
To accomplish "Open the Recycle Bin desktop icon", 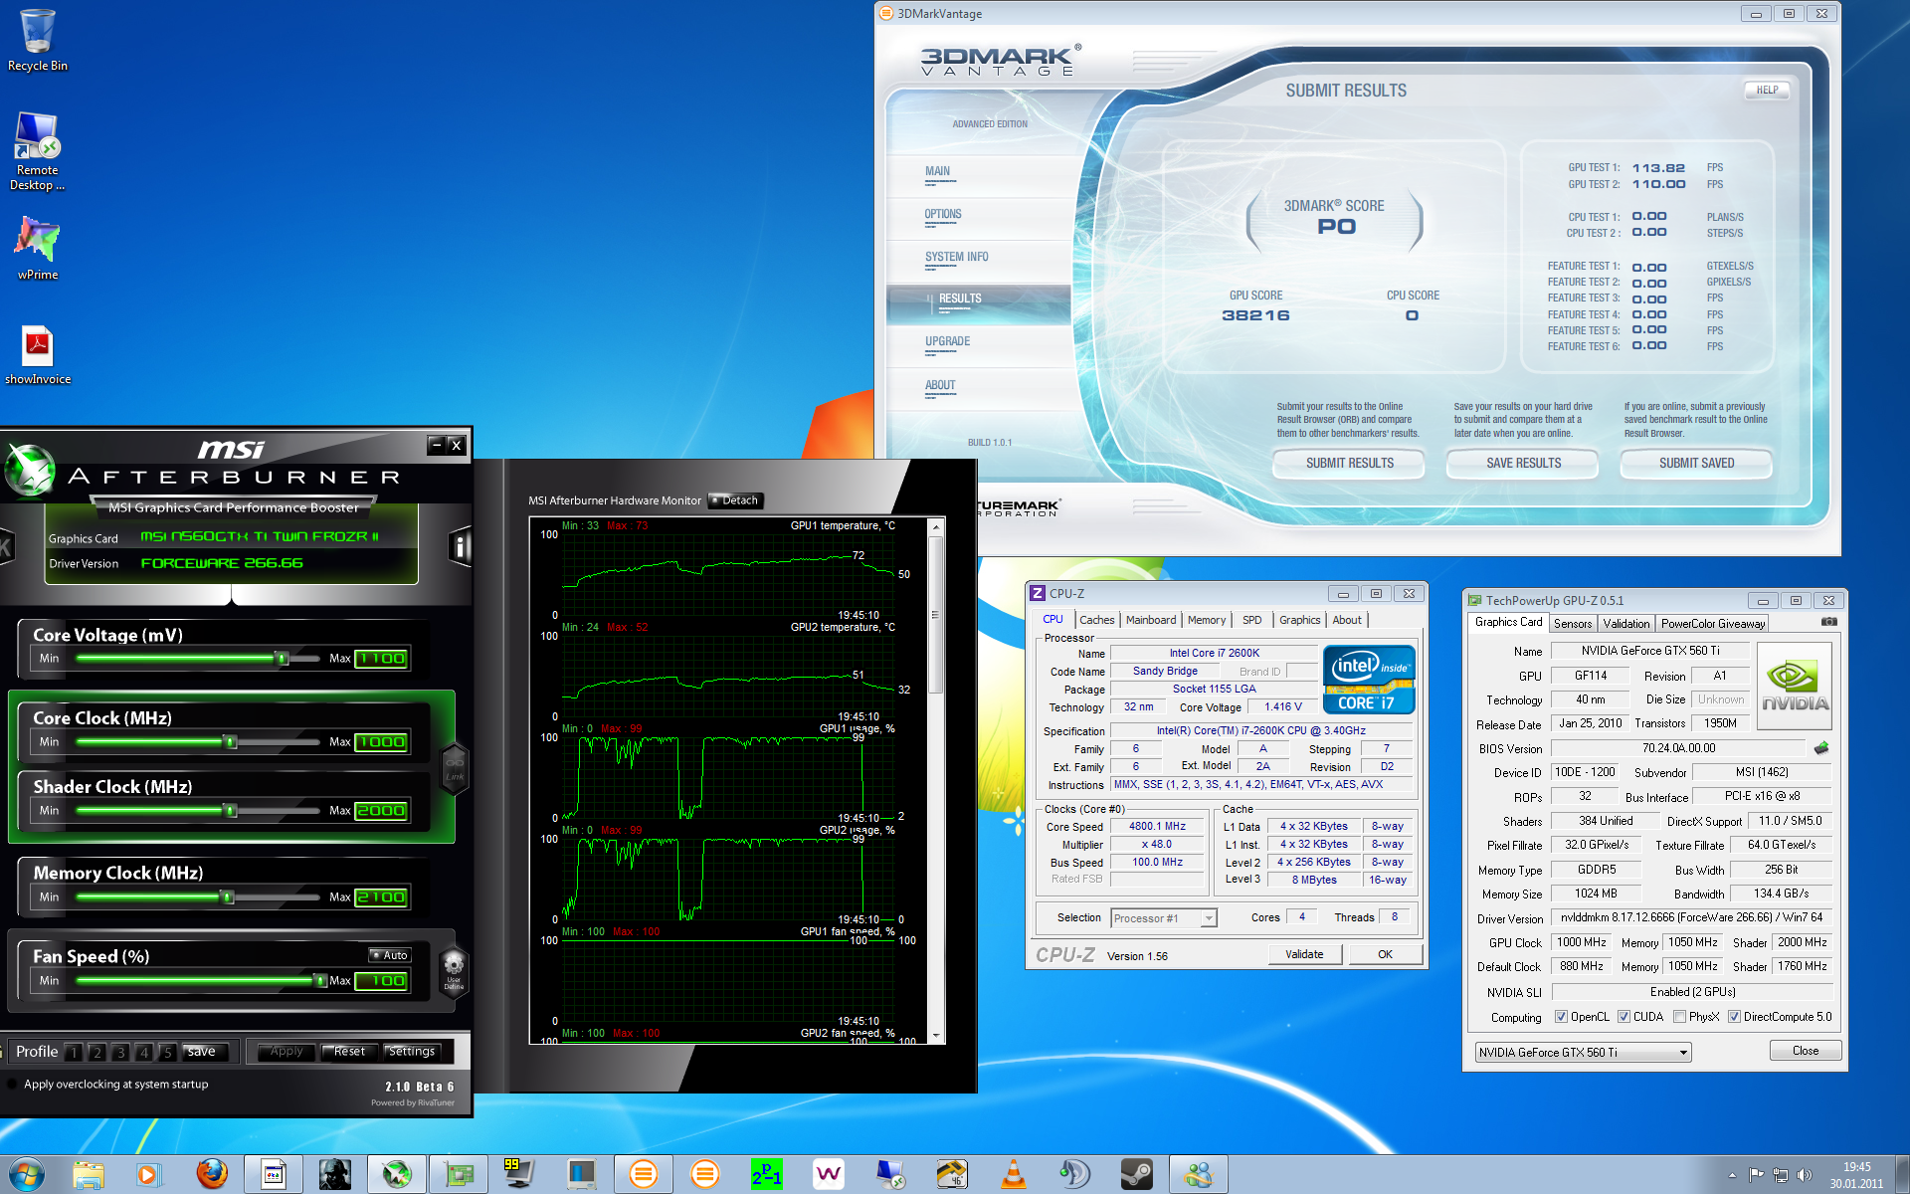I will click(x=37, y=40).
